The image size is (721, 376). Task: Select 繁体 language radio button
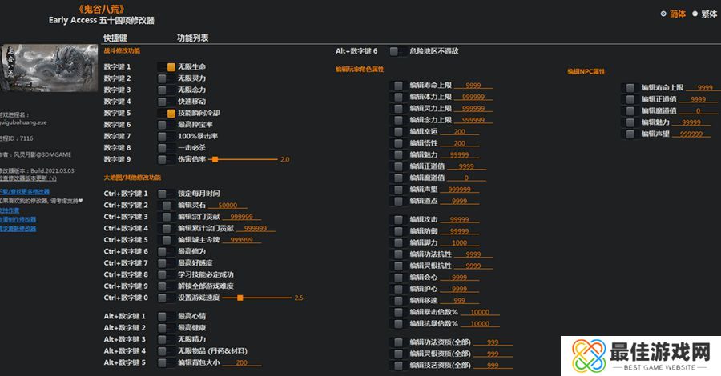(694, 14)
